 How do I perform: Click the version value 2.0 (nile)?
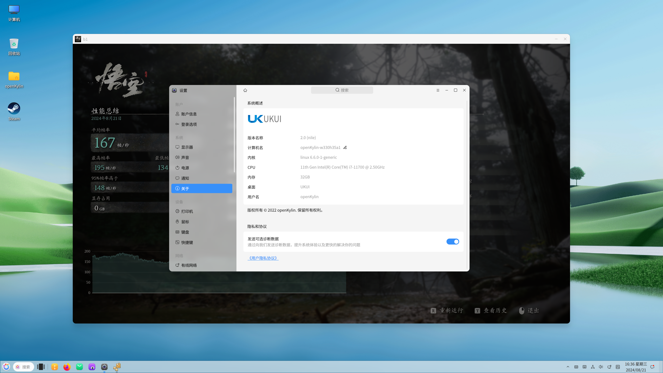click(x=308, y=138)
